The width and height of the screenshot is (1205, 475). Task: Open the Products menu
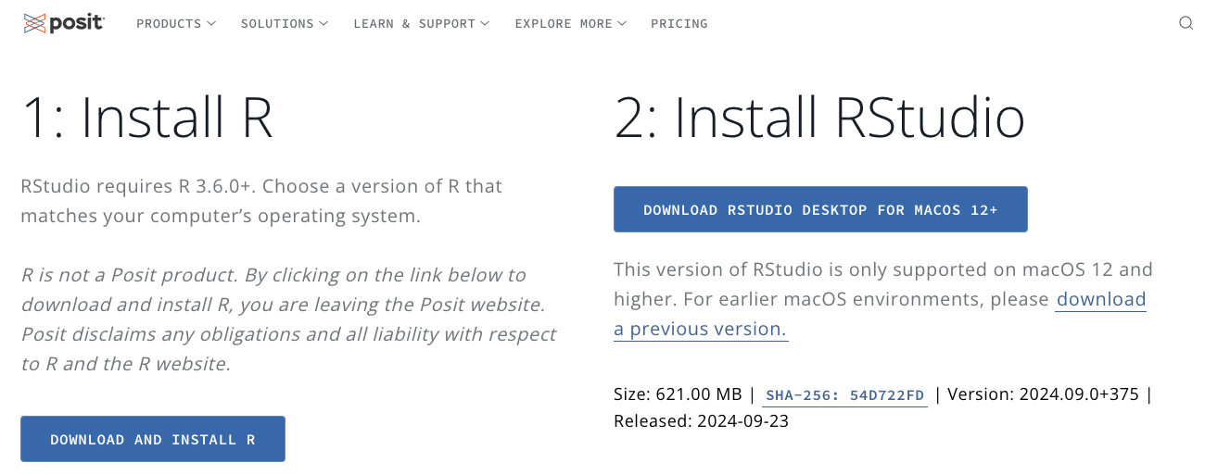pyautogui.click(x=169, y=24)
